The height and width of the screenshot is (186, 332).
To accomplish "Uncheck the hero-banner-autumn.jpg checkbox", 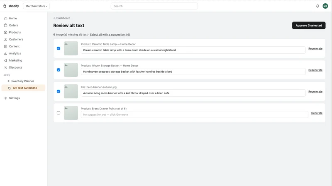I will tap(59, 91).
